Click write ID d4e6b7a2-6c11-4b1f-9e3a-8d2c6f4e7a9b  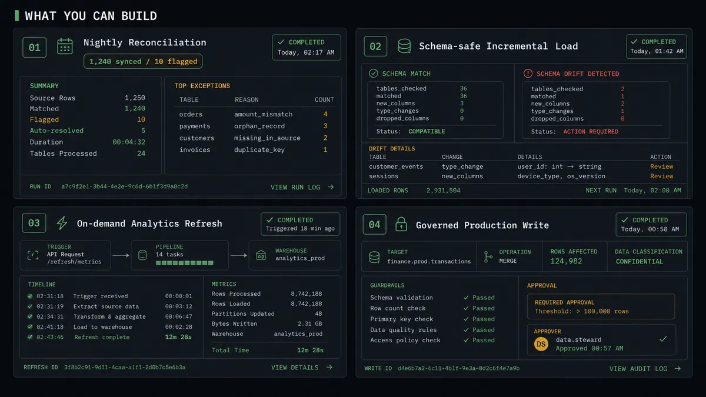458,368
